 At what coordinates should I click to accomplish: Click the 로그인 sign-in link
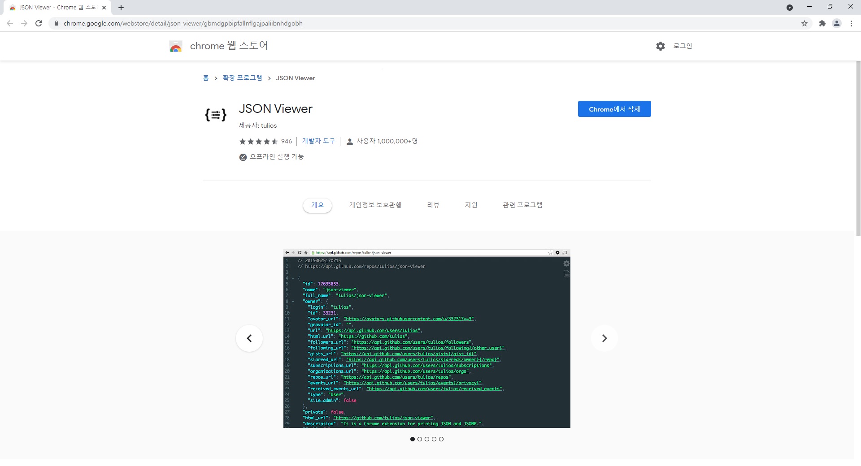point(683,46)
